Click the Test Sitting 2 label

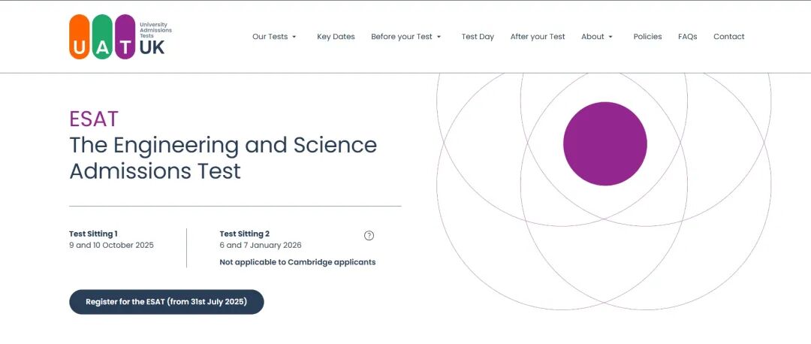click(x=244, y=234)
